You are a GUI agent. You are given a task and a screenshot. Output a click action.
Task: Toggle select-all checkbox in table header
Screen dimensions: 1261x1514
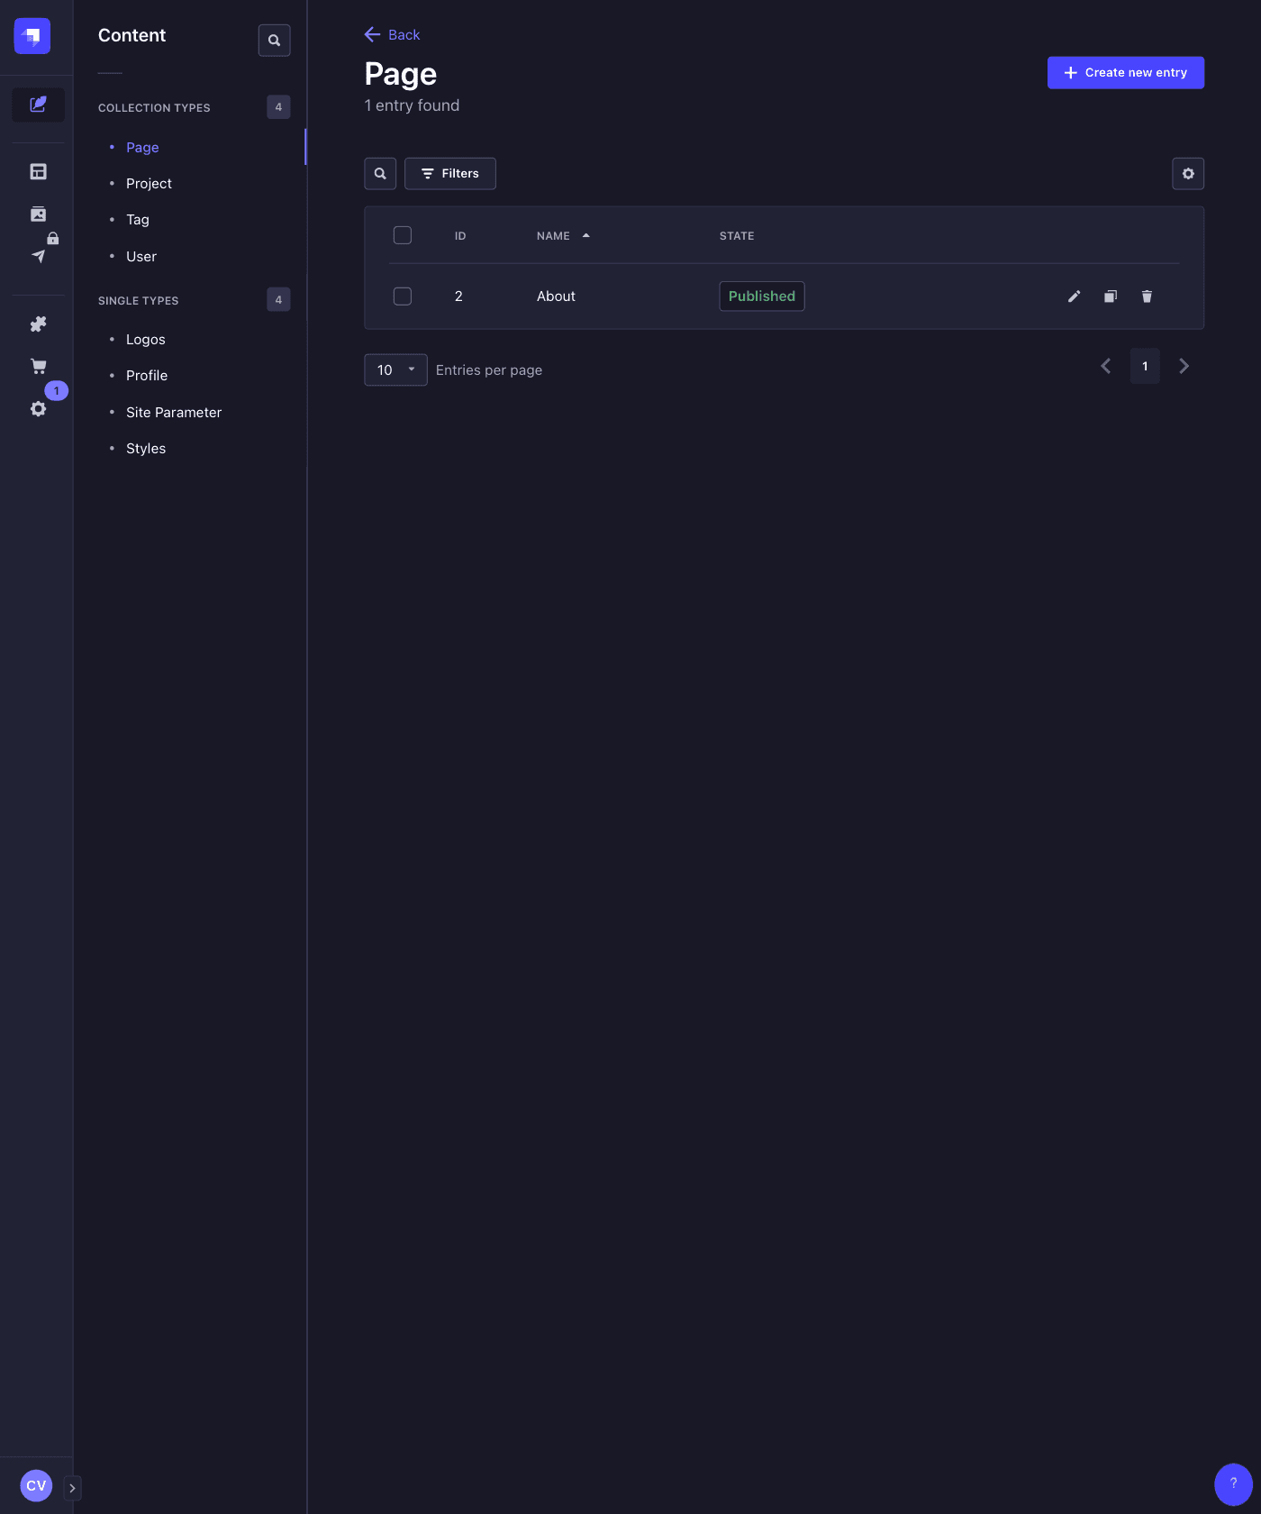point(403,235)
